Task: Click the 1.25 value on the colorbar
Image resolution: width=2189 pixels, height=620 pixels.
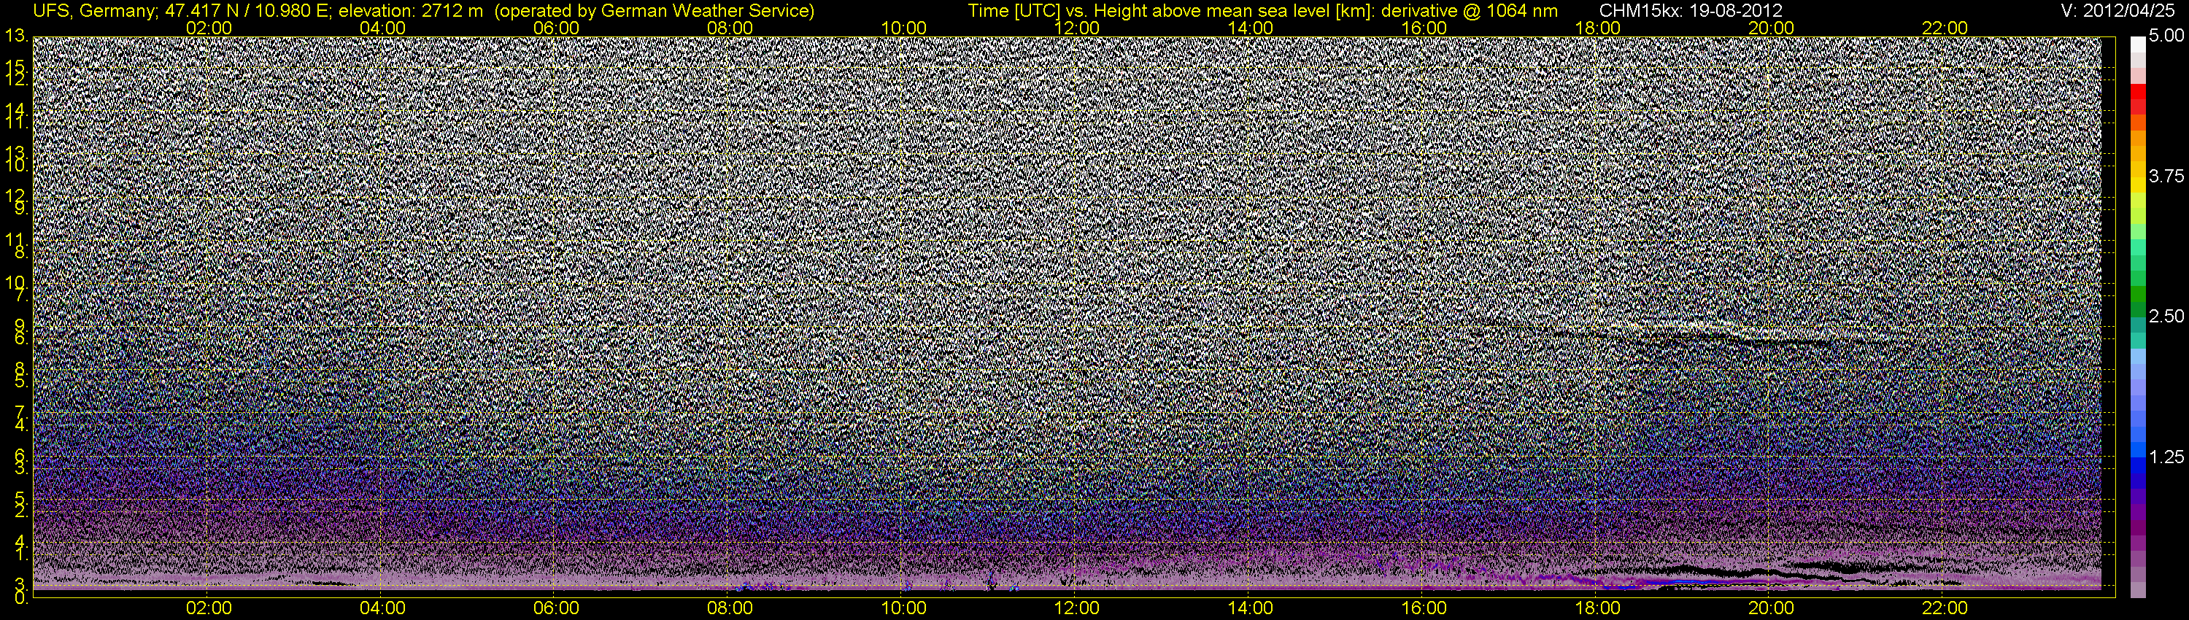Action: 2166,457
